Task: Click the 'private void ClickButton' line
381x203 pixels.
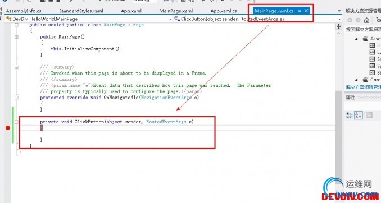Action: point(117,122)
